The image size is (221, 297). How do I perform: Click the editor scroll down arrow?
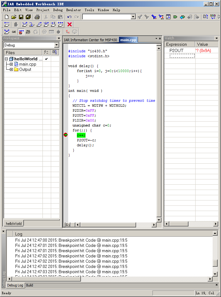[x=159, y=220]
